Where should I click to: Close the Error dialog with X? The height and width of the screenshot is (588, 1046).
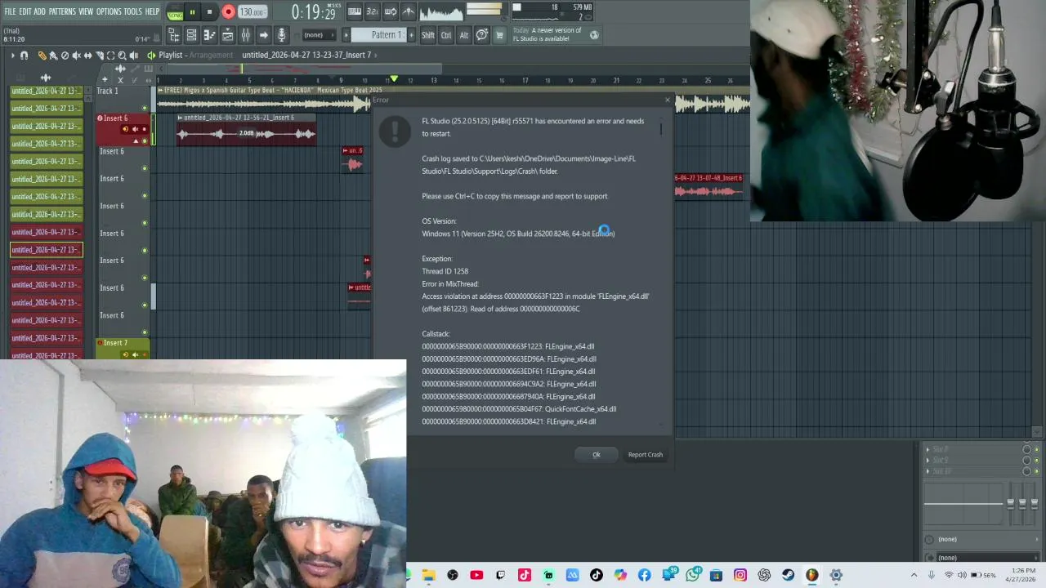pos(667,100)
